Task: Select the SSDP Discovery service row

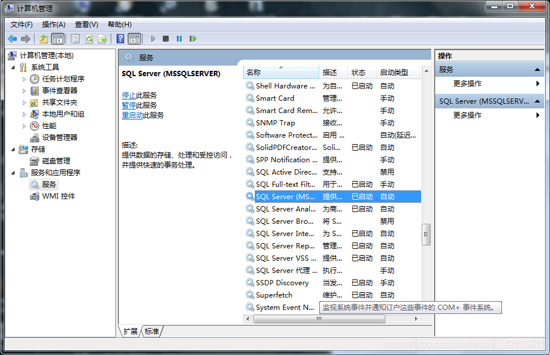Action: pyautogui.click(x=332, y=283)
